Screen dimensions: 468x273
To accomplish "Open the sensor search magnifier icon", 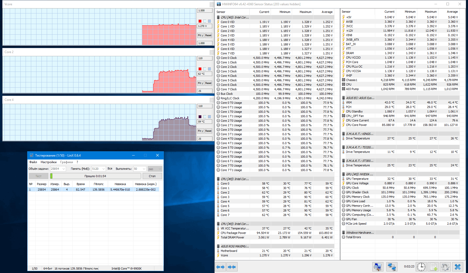I will click(x=378, y=267).
